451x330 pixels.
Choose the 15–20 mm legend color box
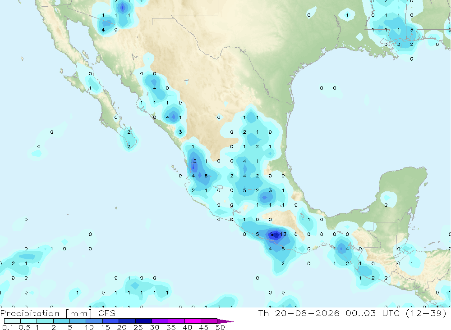(111, 321)
